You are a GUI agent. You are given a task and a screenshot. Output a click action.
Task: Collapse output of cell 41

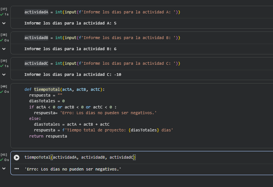[4, 168]
